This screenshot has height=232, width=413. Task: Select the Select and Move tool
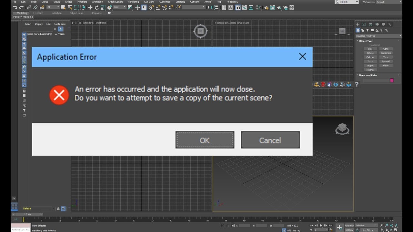[90, 7]
